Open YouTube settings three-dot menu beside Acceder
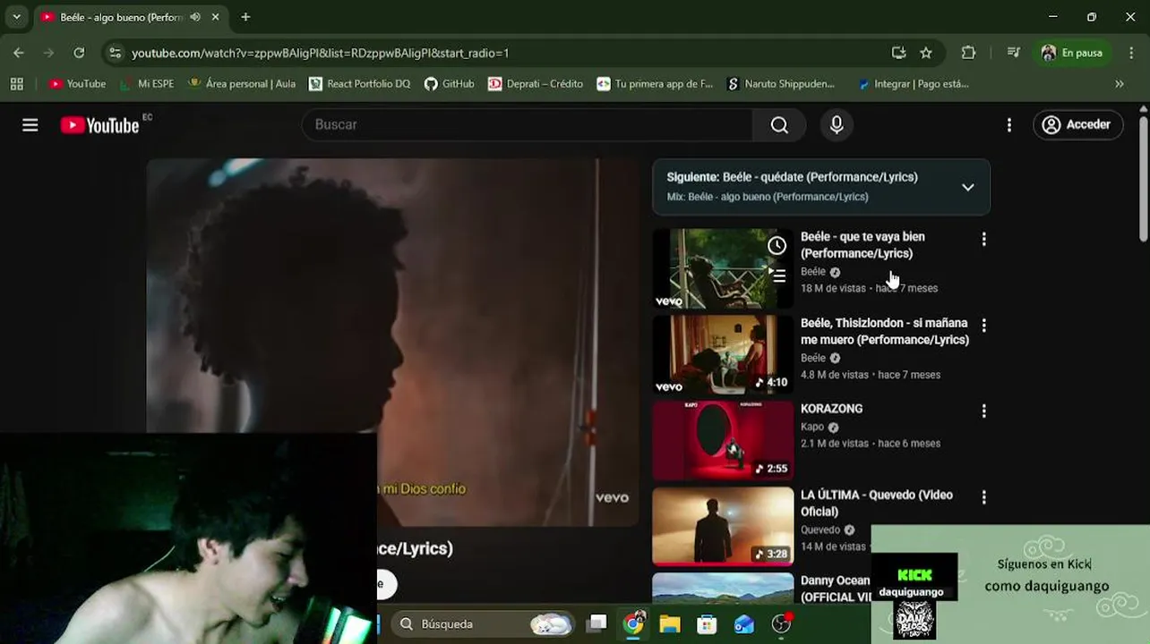The image size is (1150, 644). [1008, 125]
